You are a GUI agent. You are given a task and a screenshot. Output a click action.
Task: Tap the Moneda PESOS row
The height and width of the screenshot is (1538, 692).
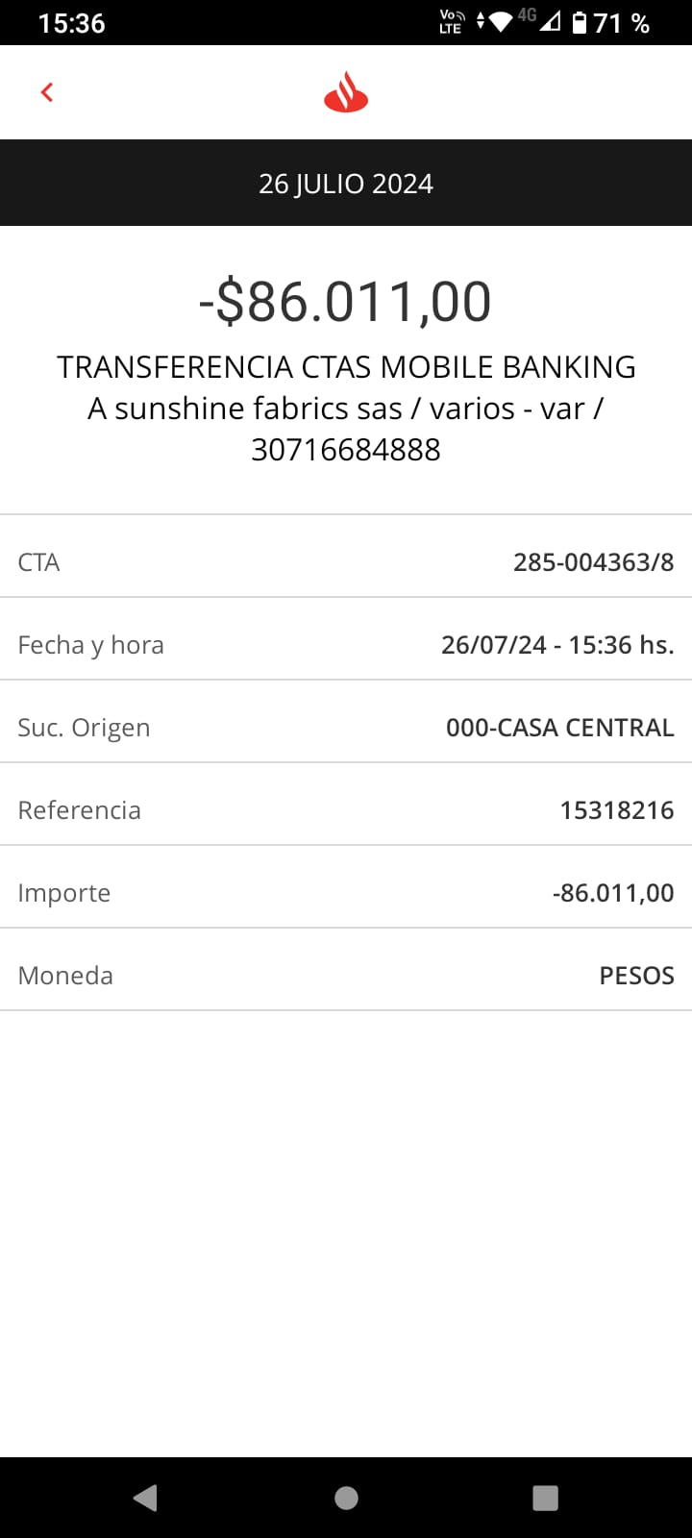pos(346,976)
